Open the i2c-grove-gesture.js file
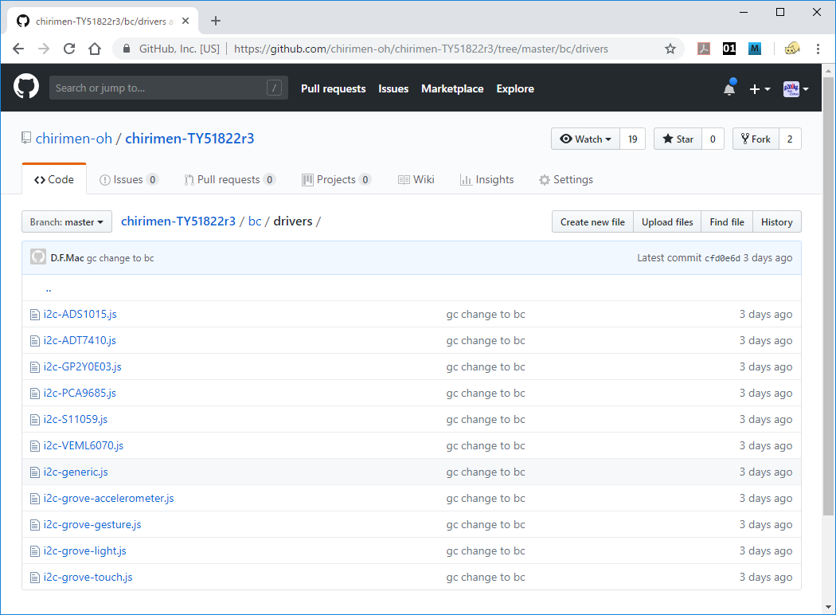 tap(92, 524)
